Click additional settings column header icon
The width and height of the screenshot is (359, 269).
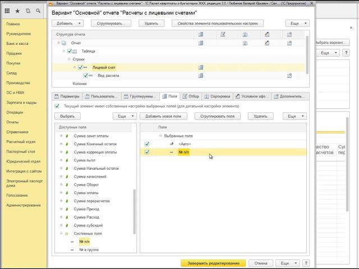289,34
